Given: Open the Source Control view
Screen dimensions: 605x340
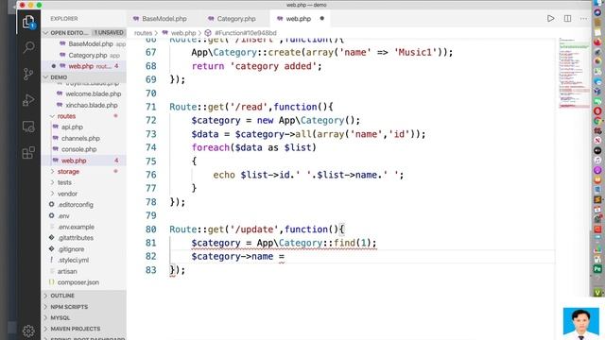Looking at the screenshot, I should [28, 74].
